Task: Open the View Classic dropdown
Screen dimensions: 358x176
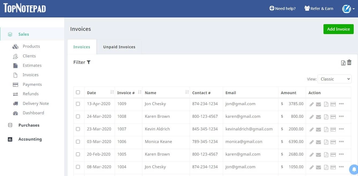Action: pyautogui.click(x=334, y=79)
